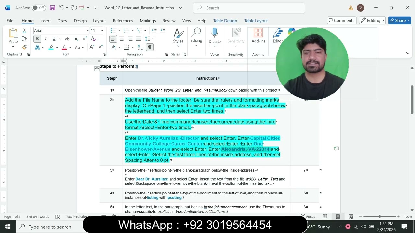Image resolution: width=415 pixels, height=233 pixels.
Task: Click the red font color button
Action: (x=64, y=47)
